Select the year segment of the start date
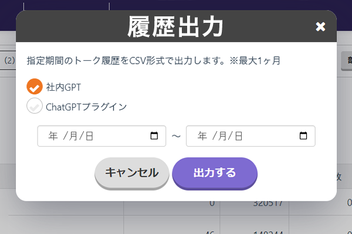 (53, 136)
